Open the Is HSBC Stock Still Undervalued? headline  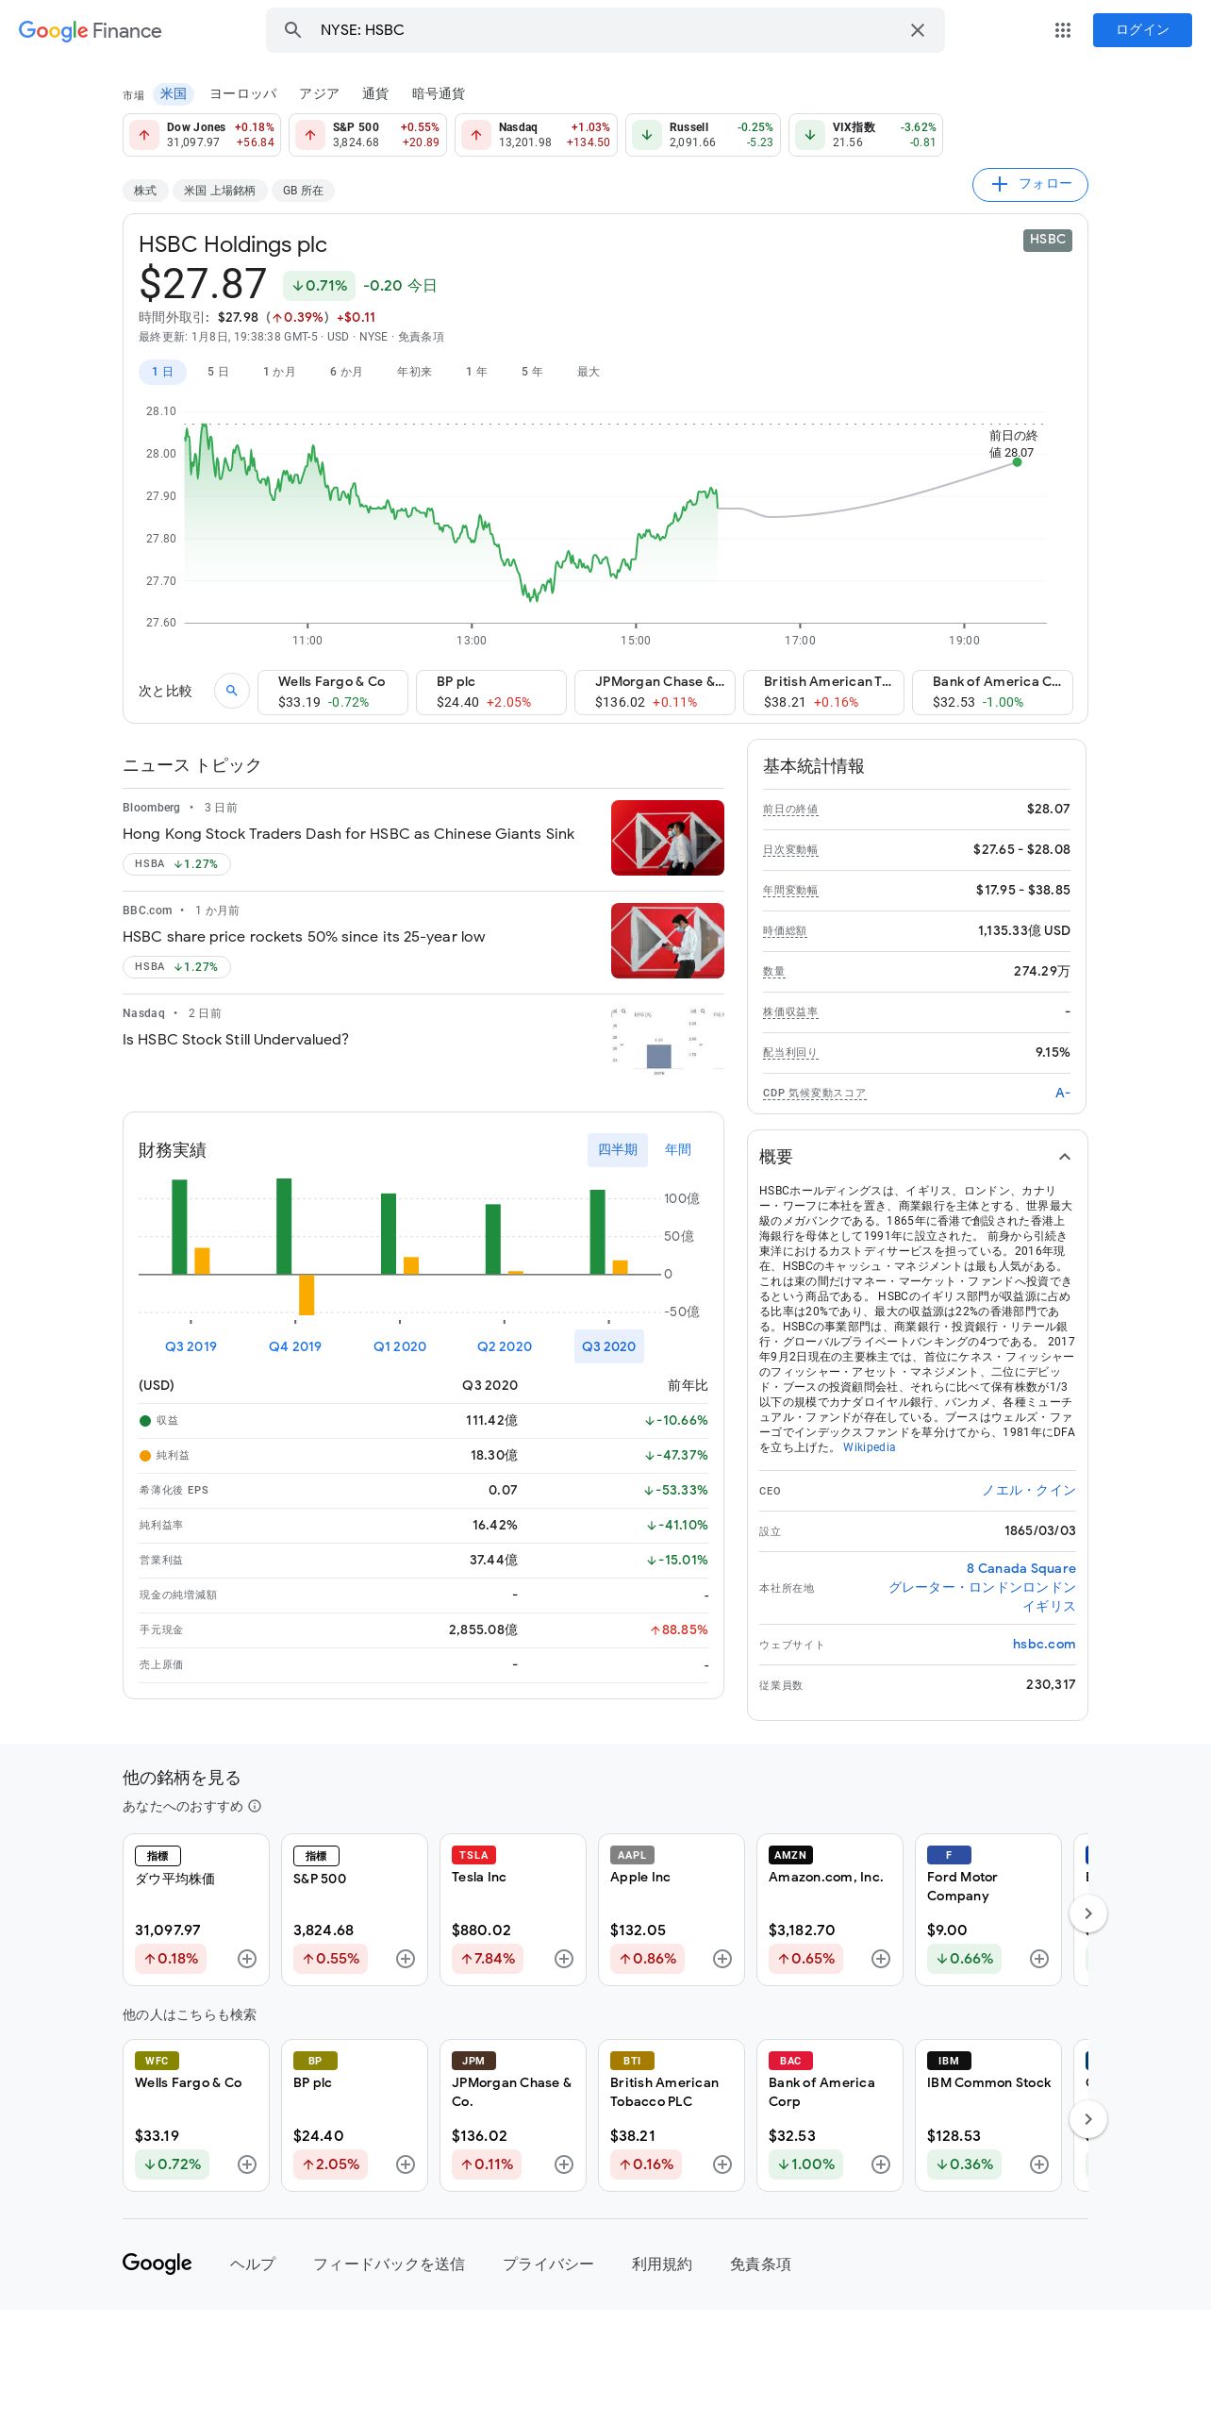(x=236, y=1039)
